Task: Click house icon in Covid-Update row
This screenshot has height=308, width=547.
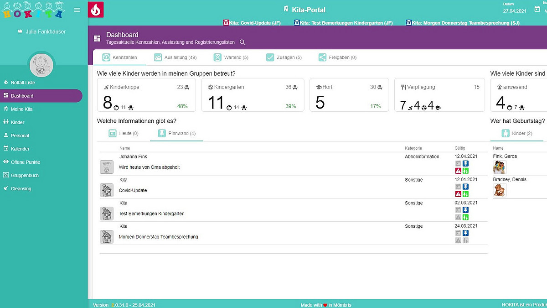Action: 106,190
